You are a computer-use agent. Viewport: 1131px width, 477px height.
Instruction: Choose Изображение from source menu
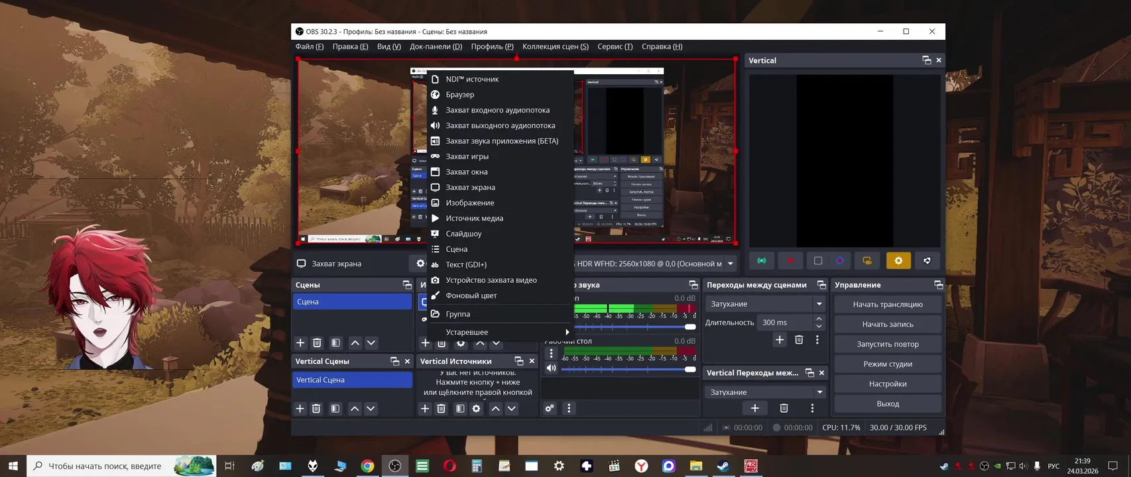click(x=501, y=203)
